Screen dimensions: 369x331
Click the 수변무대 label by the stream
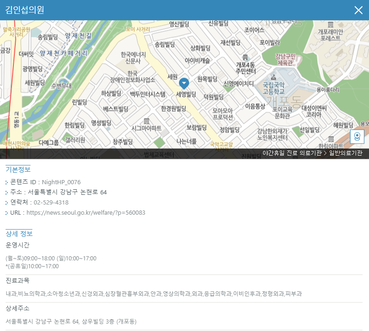(x=61, y=86)
